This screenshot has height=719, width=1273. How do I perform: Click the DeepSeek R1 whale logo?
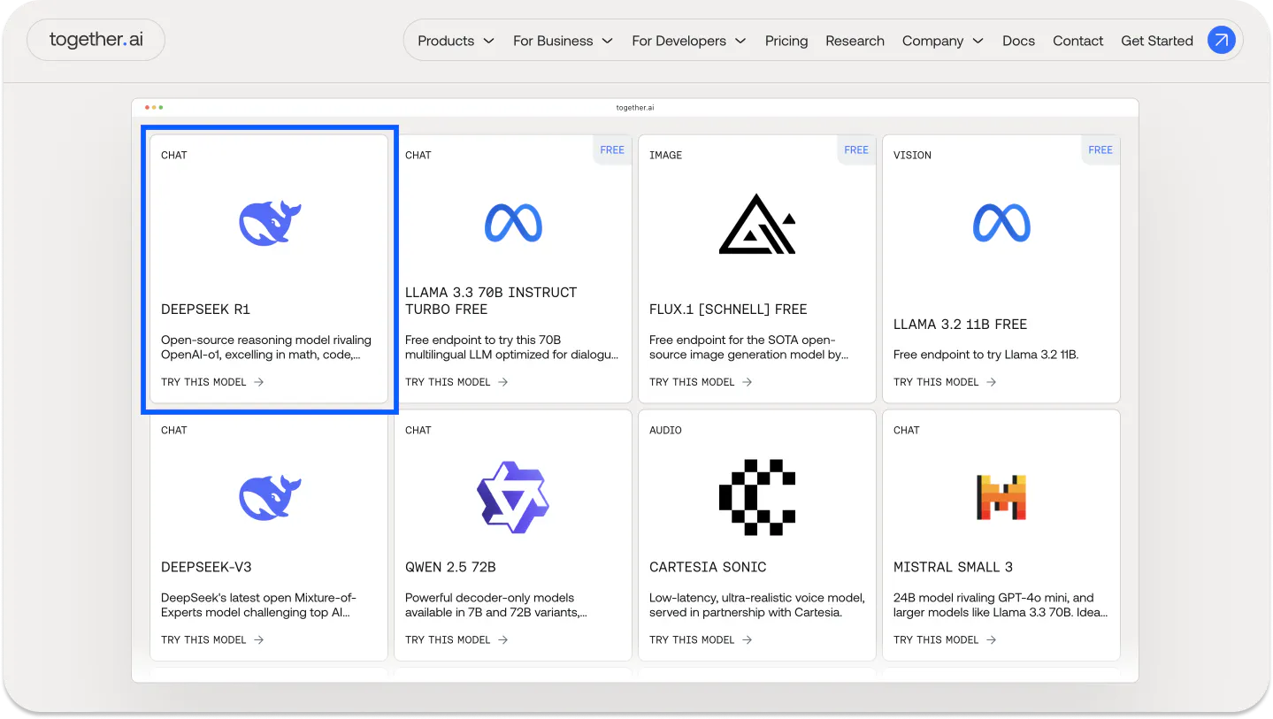[x=270, y=223]
